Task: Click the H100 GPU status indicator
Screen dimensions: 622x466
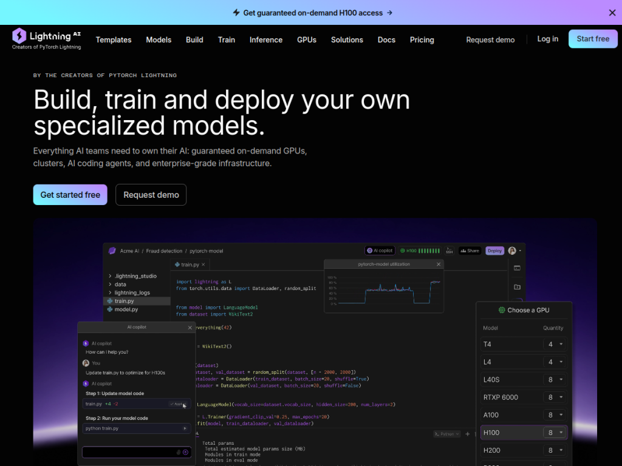Action: [x=420, y=251]
